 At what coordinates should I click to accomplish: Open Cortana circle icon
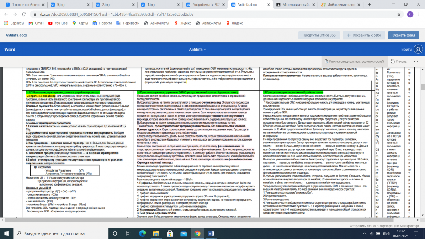pyautogui.click(x=115, y=233)
